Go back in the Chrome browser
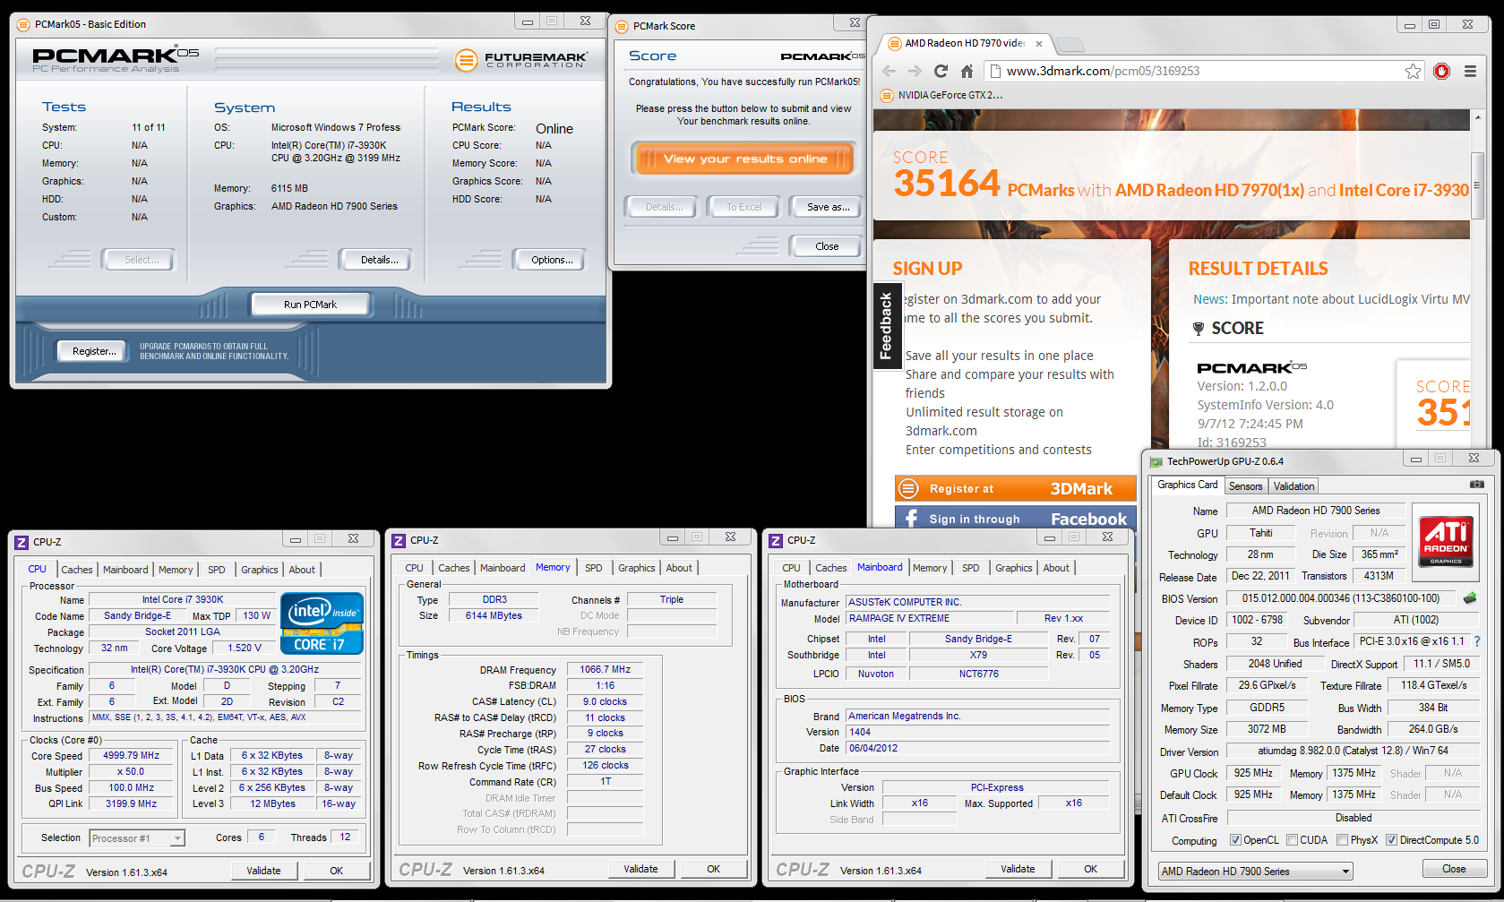Viewport: 1504px width, 902px height. 889,72
